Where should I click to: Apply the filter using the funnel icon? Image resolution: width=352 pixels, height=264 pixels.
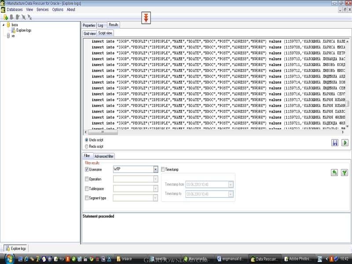(x=345, y=172)
